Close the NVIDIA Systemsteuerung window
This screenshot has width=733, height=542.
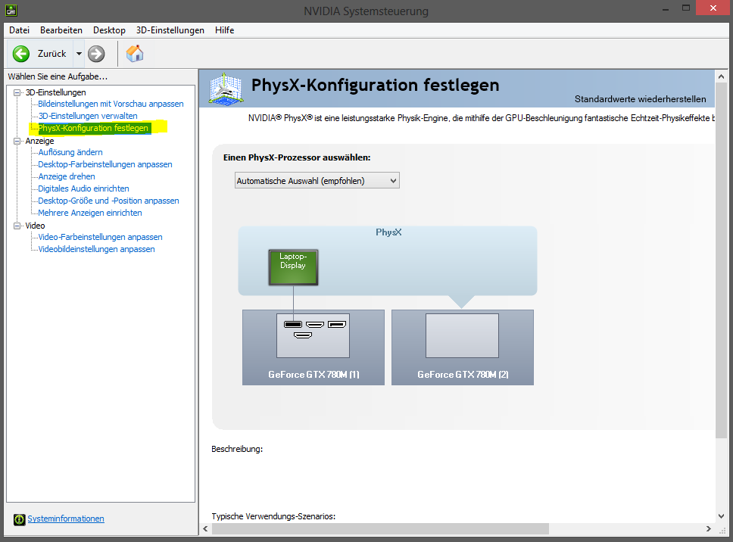pos(713,8)
